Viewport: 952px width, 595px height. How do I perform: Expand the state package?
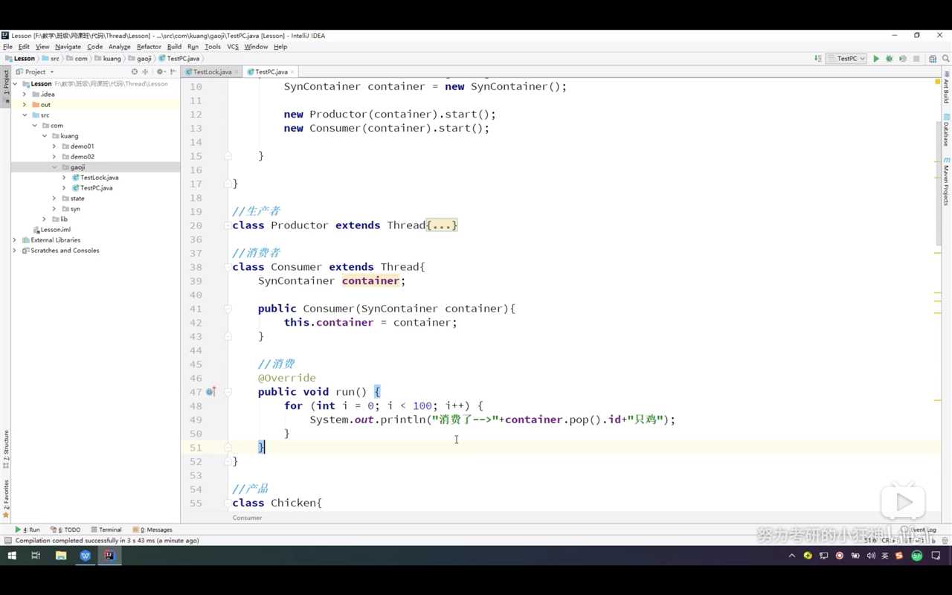point(54,199)
